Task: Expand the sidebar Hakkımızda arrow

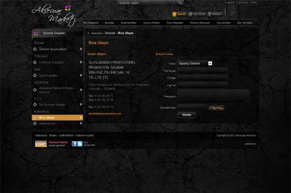Action: point(81,123)
